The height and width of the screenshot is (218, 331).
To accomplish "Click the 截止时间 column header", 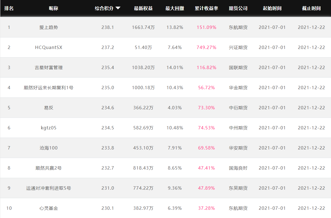I will pyautogui.click(x=311, y=8).
